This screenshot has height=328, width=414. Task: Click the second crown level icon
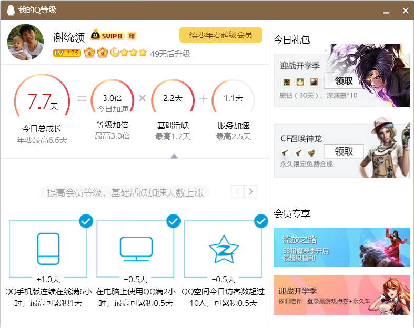click(x=103, y=53)
